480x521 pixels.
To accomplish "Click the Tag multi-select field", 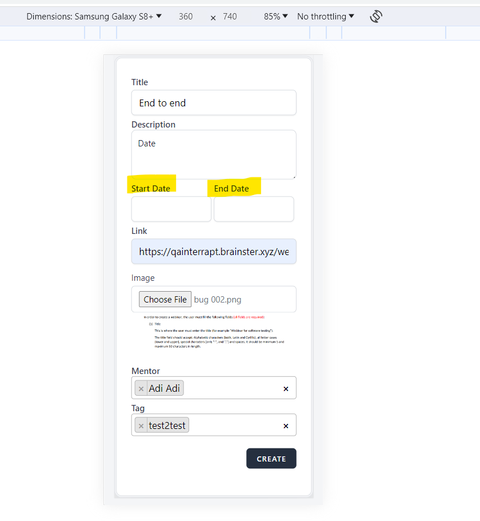I will click(234, 425).
